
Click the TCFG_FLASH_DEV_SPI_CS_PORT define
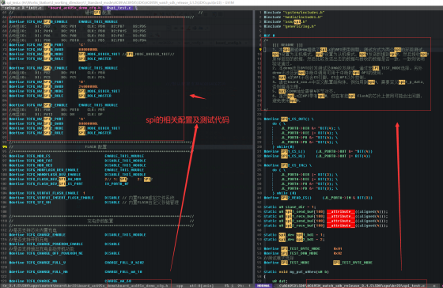pos(69,184)
